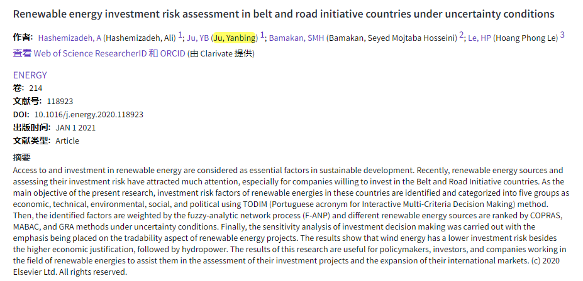
Task: Open author link Le, HP
Action: tap(479, 38)
